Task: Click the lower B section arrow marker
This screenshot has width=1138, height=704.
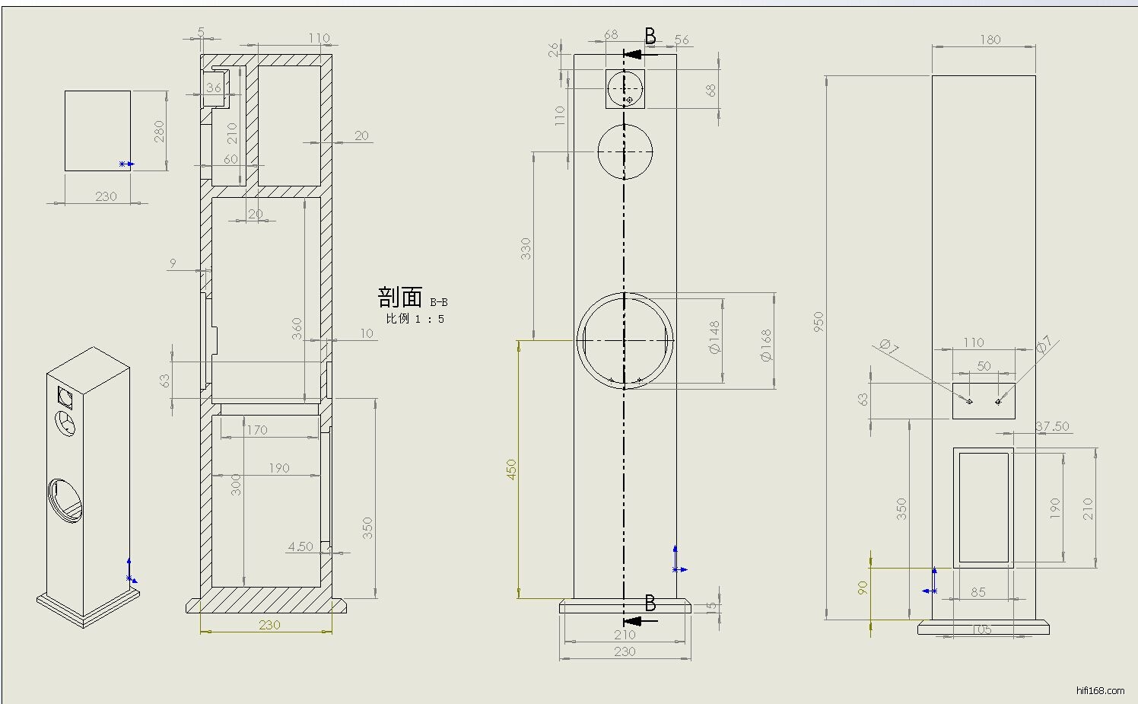Action: (x=641, y=620)
